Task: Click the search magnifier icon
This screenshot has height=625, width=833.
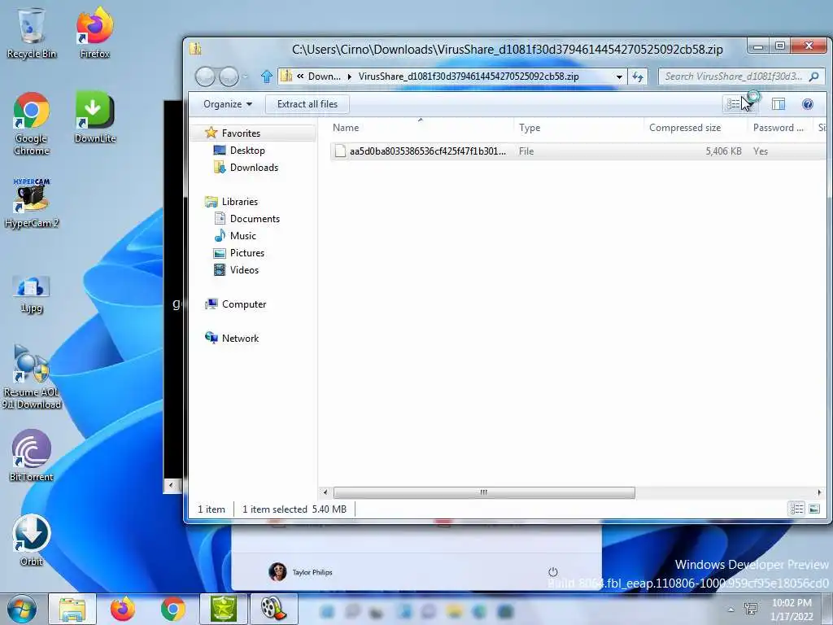Action: click(813, 76)
